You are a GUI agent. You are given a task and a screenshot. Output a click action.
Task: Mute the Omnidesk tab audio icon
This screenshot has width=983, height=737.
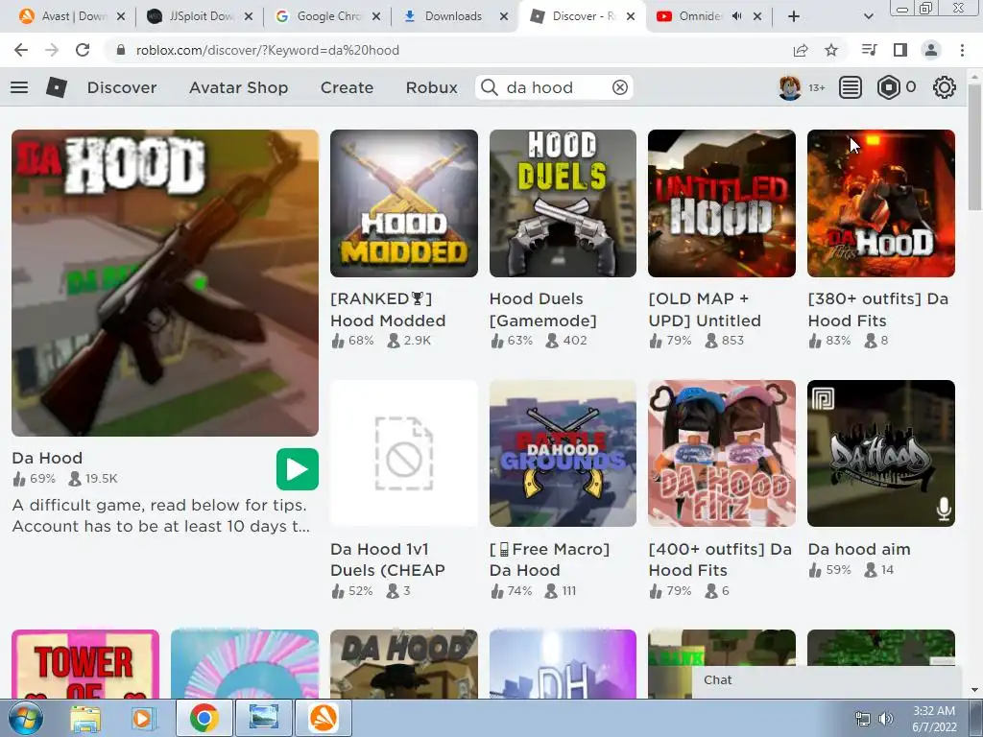[x=737, y=16]
